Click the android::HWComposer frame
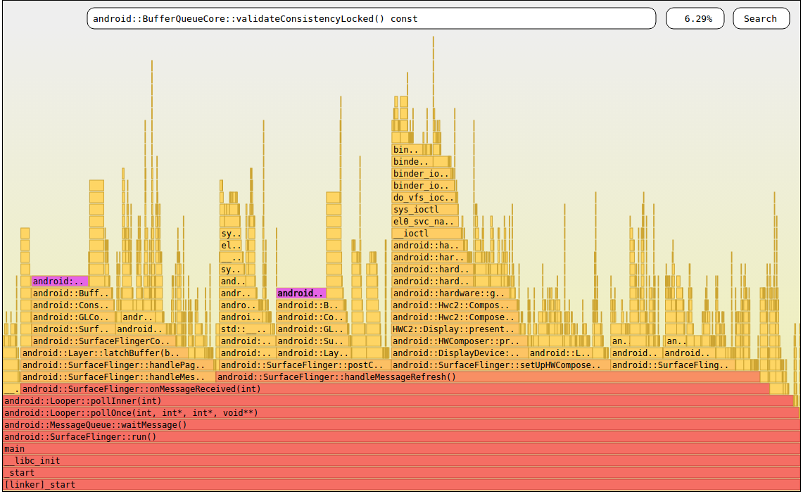 pyautogui.click(x=457, y=341)
